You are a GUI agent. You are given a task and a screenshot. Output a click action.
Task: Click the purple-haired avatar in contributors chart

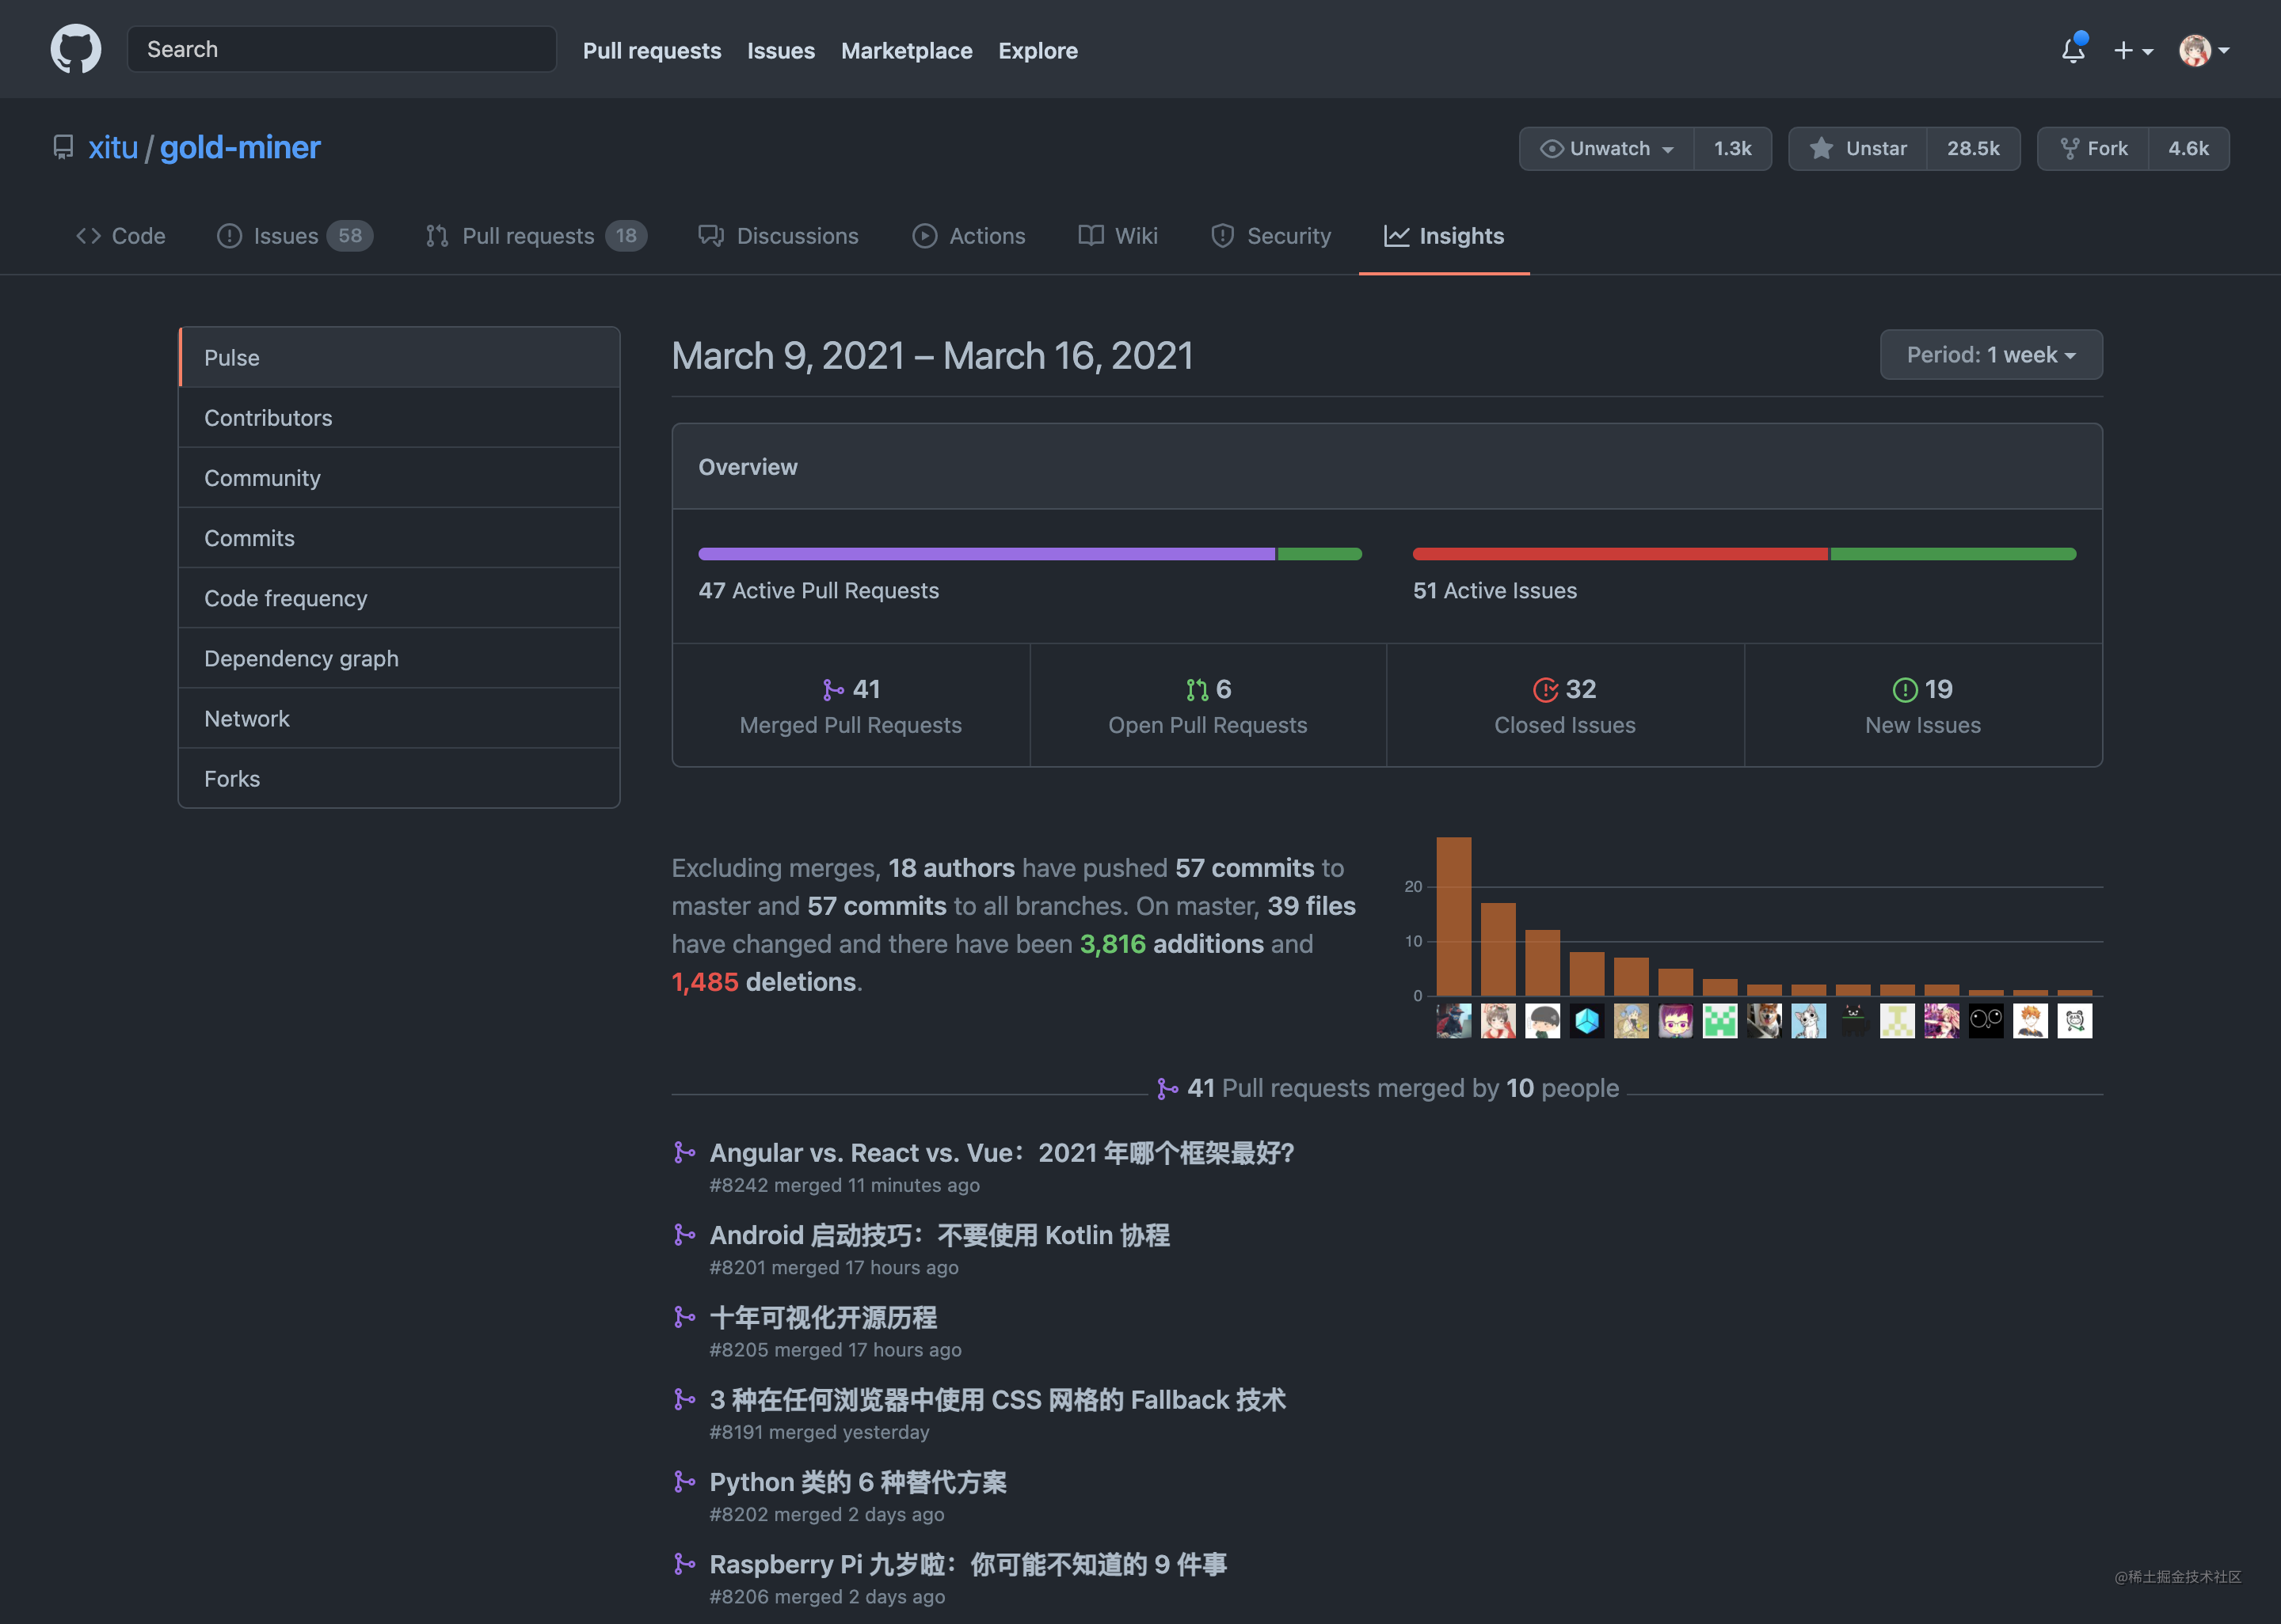click(1676, 1021)
